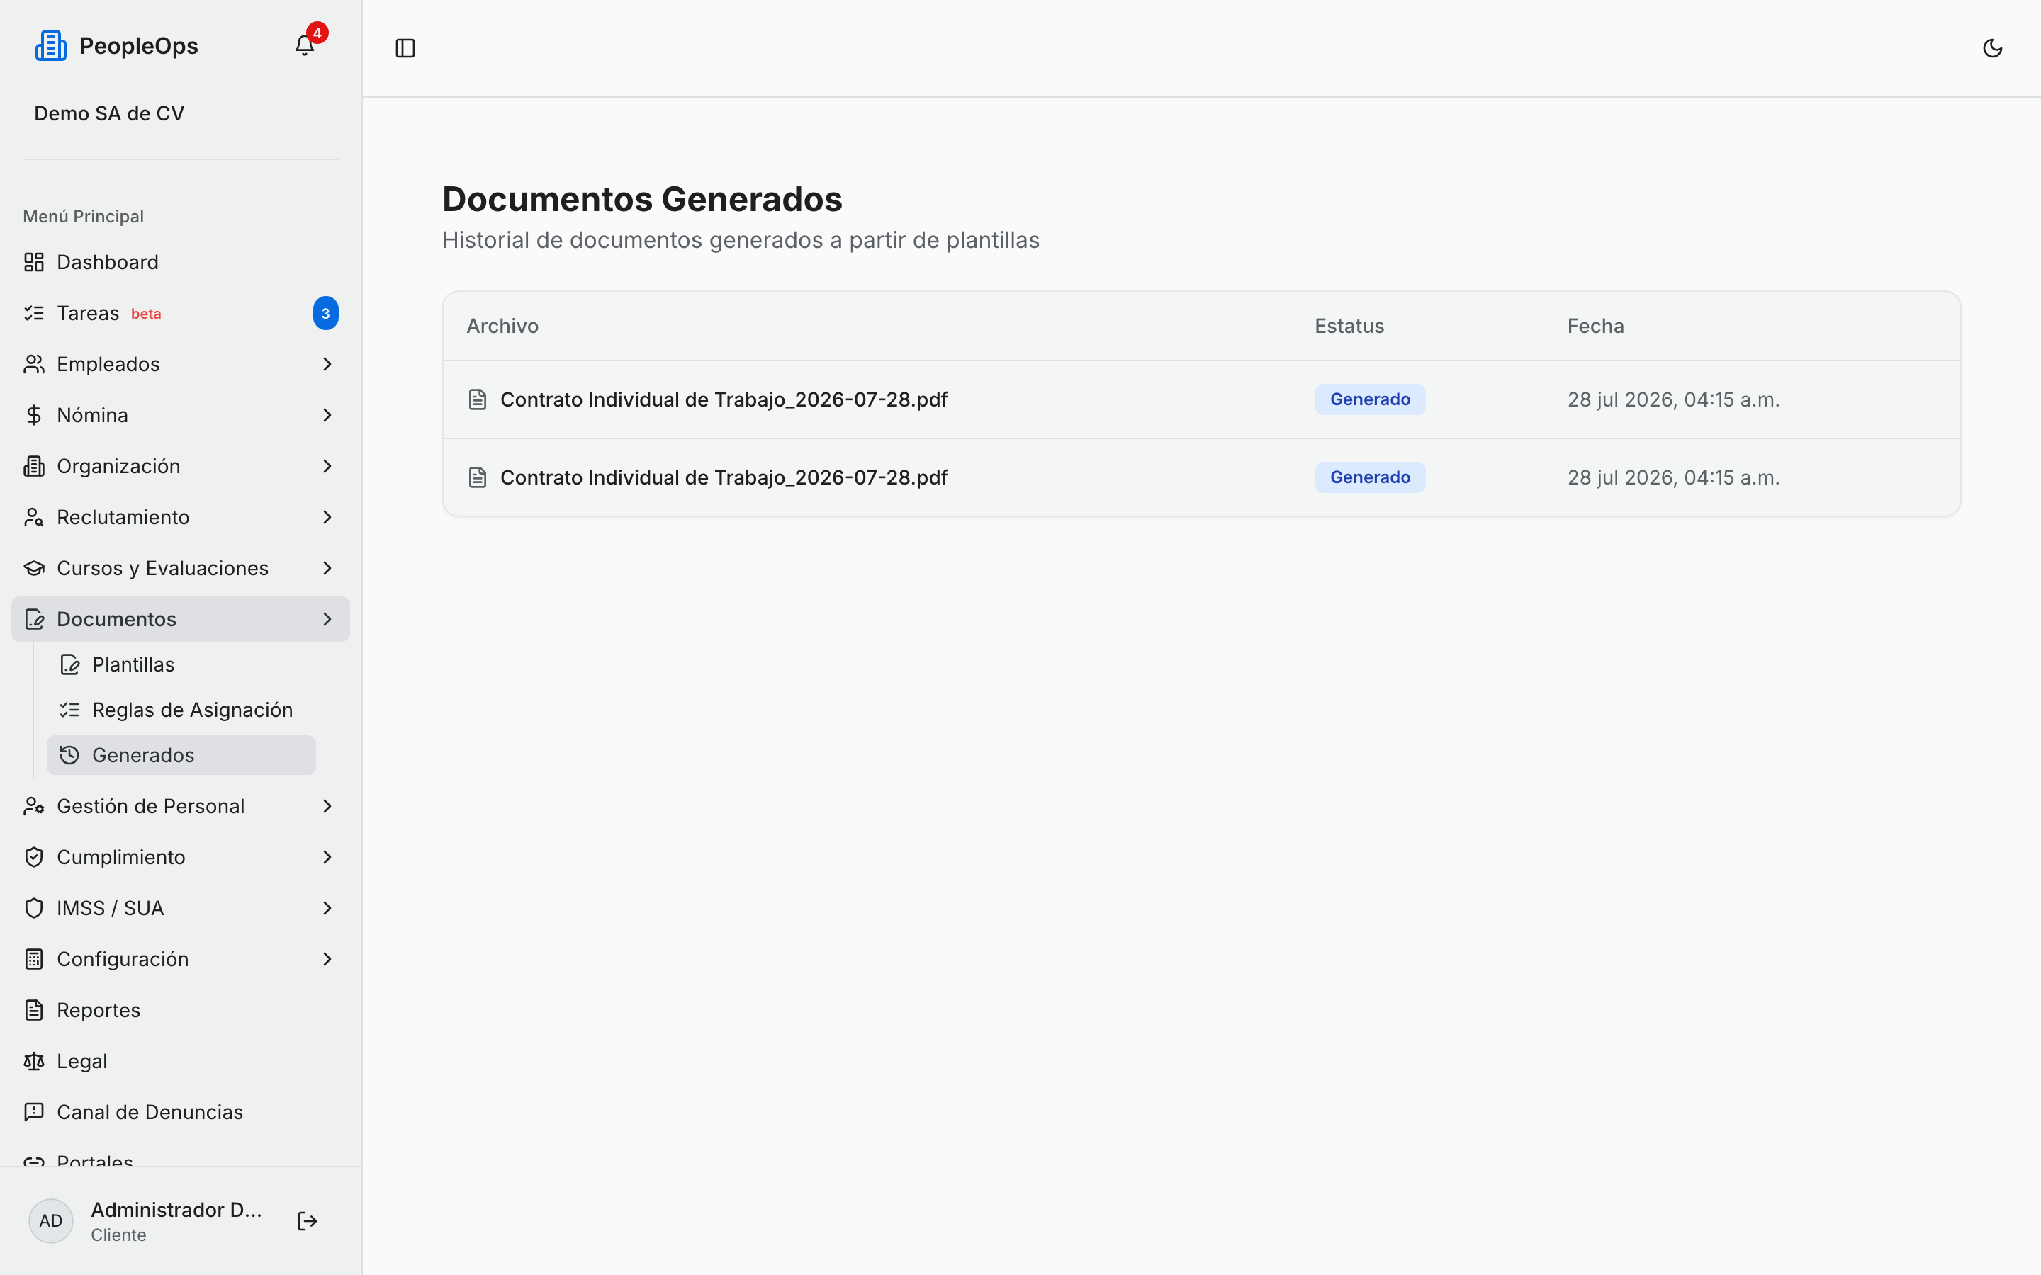Click the Reglas de Asignación list icon
This screenshot has height=1275, width=2041.
pyautogui.click(x=70, y=710)
